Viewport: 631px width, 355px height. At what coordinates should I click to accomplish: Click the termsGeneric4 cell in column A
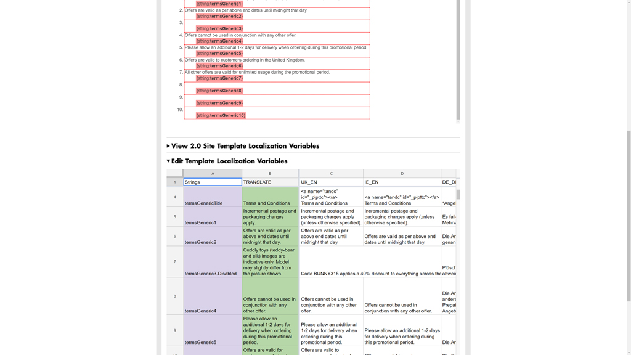click(x=213, y=296)
